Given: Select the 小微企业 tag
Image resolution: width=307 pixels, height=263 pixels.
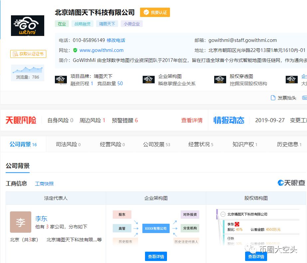Looking at the screenshot, I should pos(132,24).
